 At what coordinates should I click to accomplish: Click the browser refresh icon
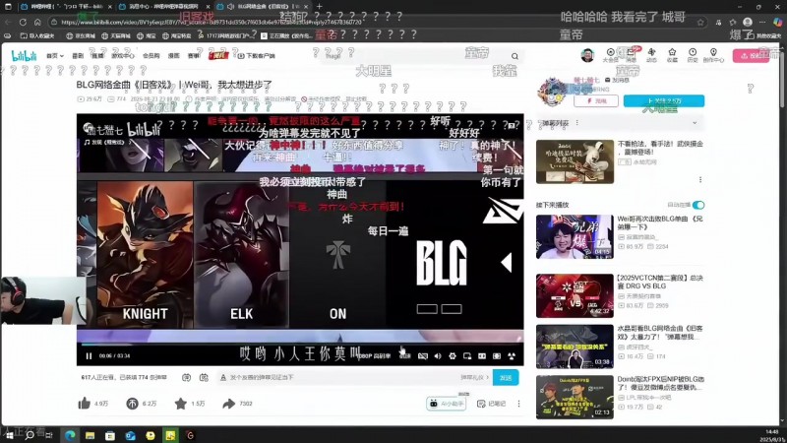click(23, 22)
